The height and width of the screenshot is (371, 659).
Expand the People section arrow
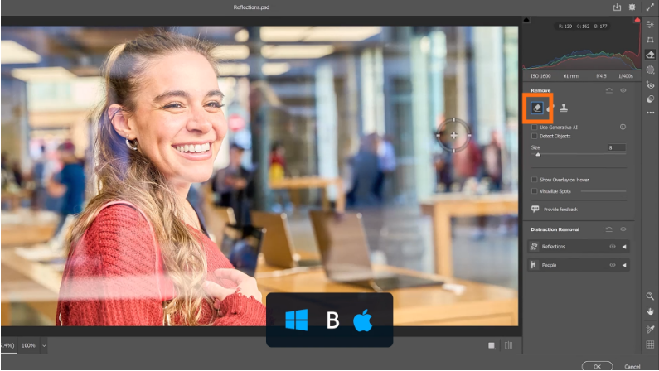coord(624,265)
